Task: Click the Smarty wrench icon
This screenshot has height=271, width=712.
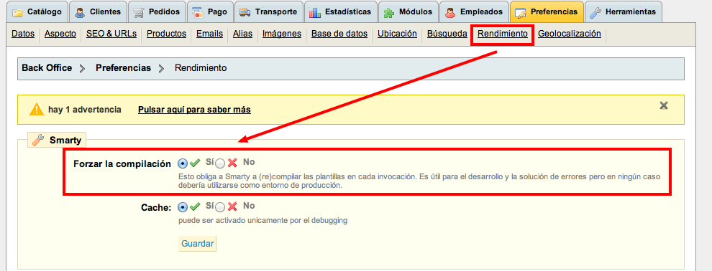Action: pos(39,140)
